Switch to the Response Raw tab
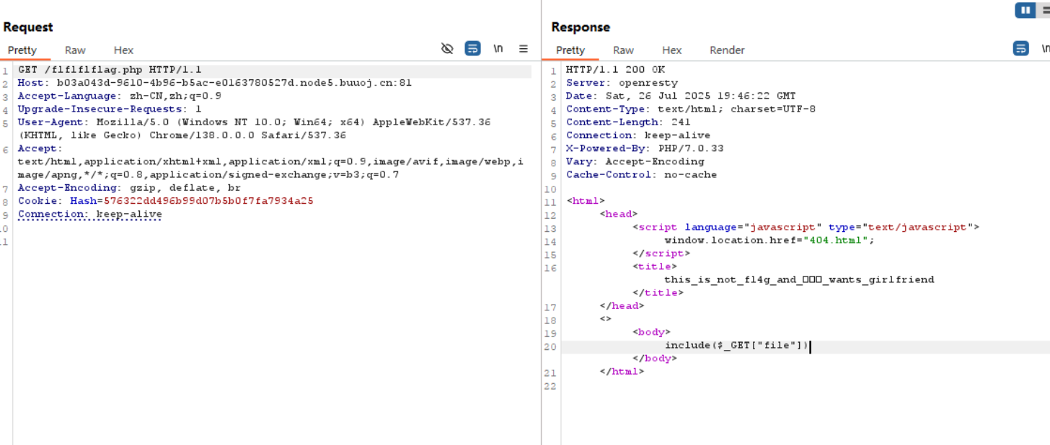The width and height of the screenshot is (1050, 445). click(x=623, y=50)
